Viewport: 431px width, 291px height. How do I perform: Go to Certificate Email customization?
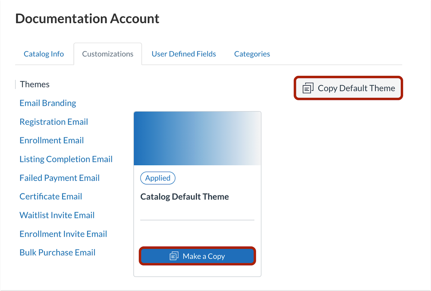coord(50,196)
